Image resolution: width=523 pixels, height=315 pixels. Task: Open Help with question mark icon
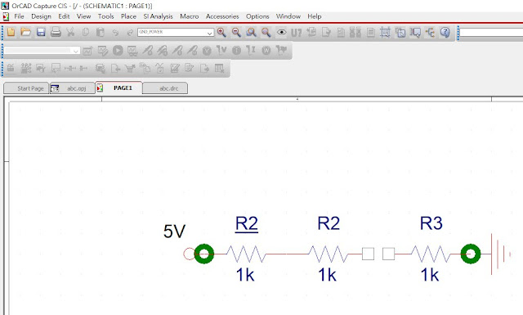pos(445,33)
